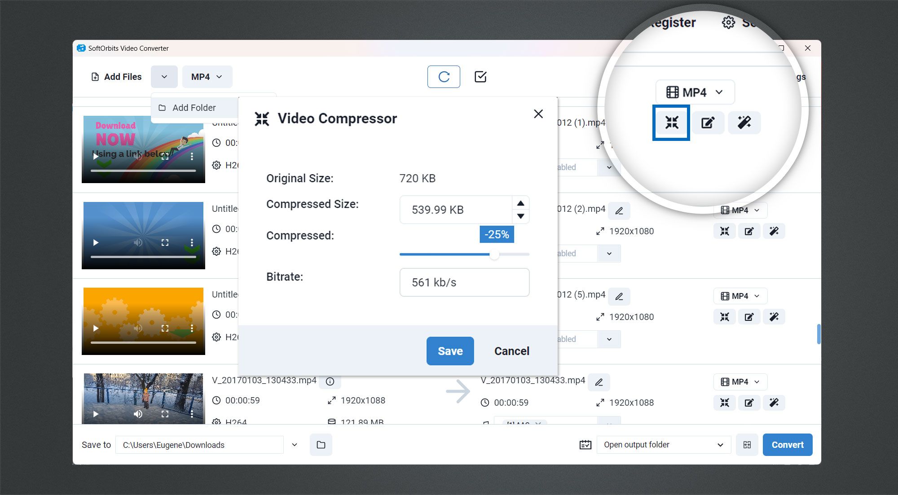
Task: Click Save to apply compression settings
Action: pos(450,350)
